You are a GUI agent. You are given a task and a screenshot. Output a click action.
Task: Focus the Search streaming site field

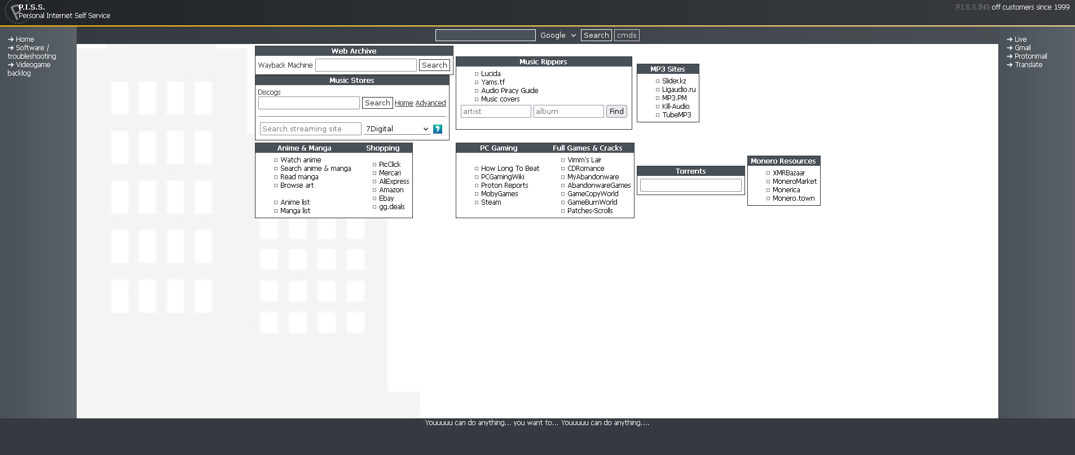311,129
